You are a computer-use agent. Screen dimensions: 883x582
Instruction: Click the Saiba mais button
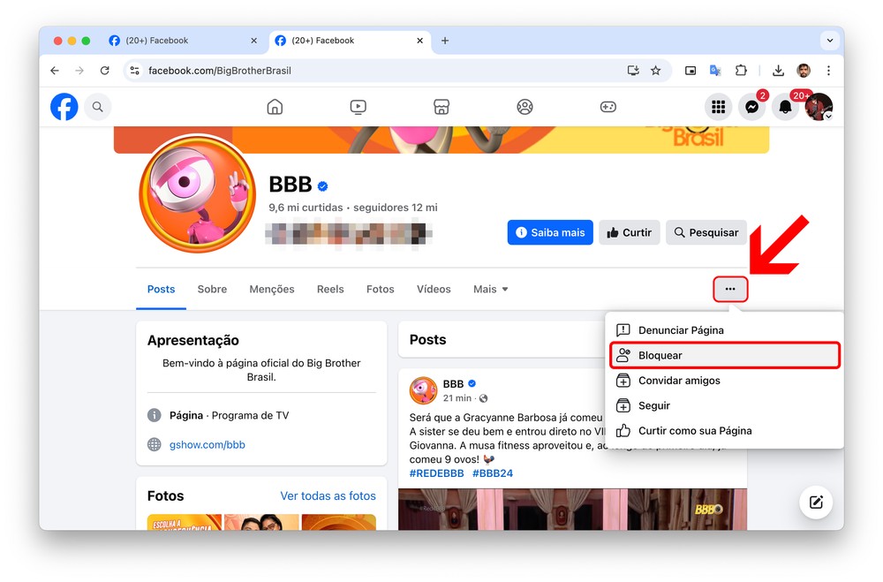click(549, 232)
